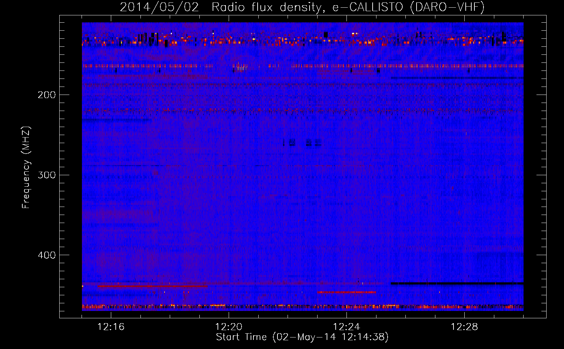Click the '400' frequency tick label
Image resolution: width=564 pixels, height=349 pixels.
[47, 255]
